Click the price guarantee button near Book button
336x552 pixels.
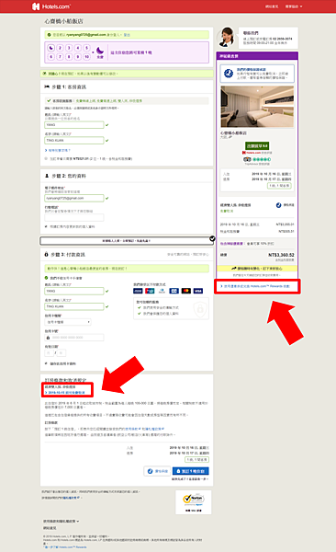point(157,471)
